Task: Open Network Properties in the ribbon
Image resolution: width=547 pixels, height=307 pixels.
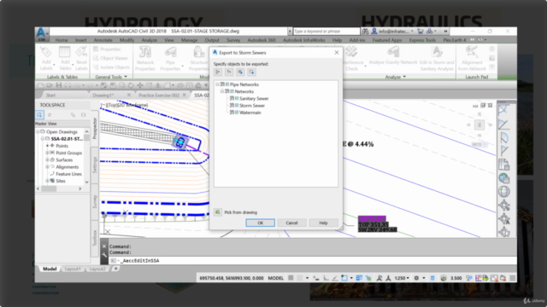Action: (x=144, y=59)
